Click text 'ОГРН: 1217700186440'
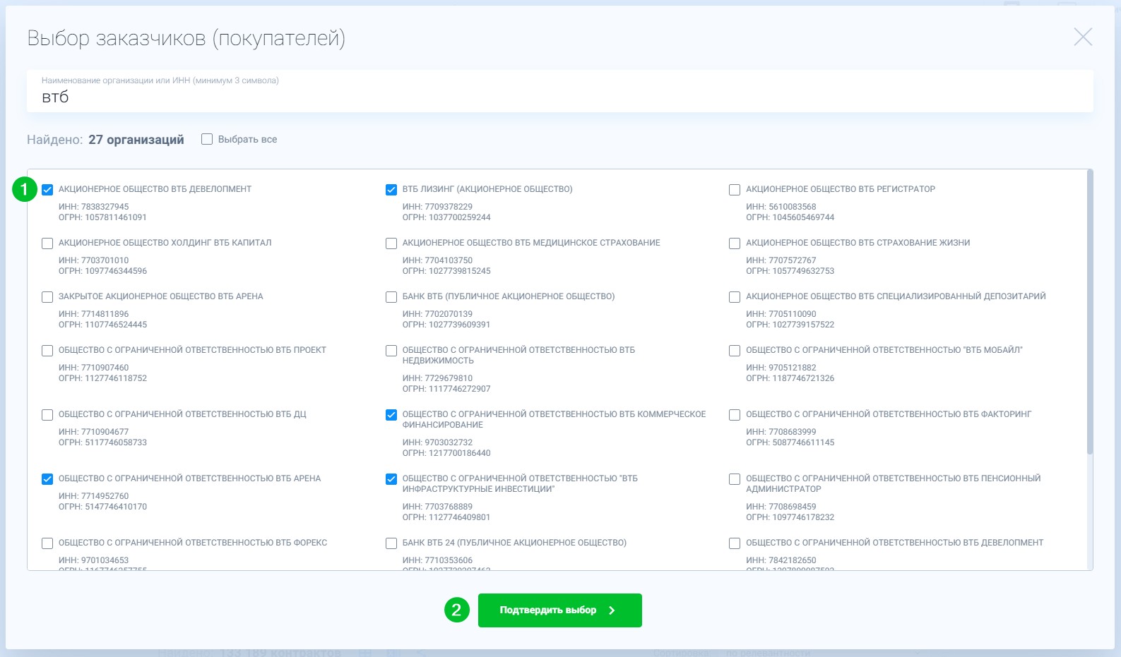Viewport: 1121px width, 657px height. tap(446, 453)
